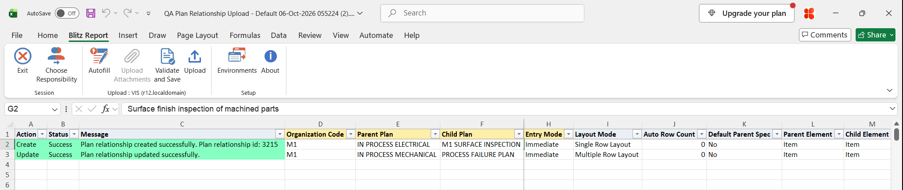Run the Autofill tool

(x=99, y=56)
